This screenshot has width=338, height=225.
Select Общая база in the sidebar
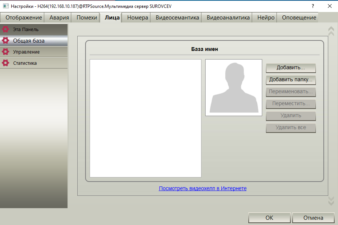coord(34,40)
